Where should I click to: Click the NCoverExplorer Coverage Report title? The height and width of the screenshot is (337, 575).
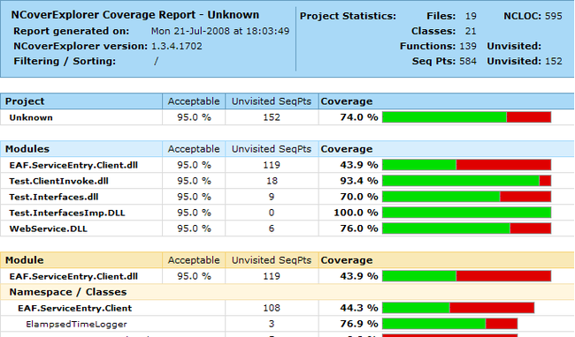coord(135,15)
